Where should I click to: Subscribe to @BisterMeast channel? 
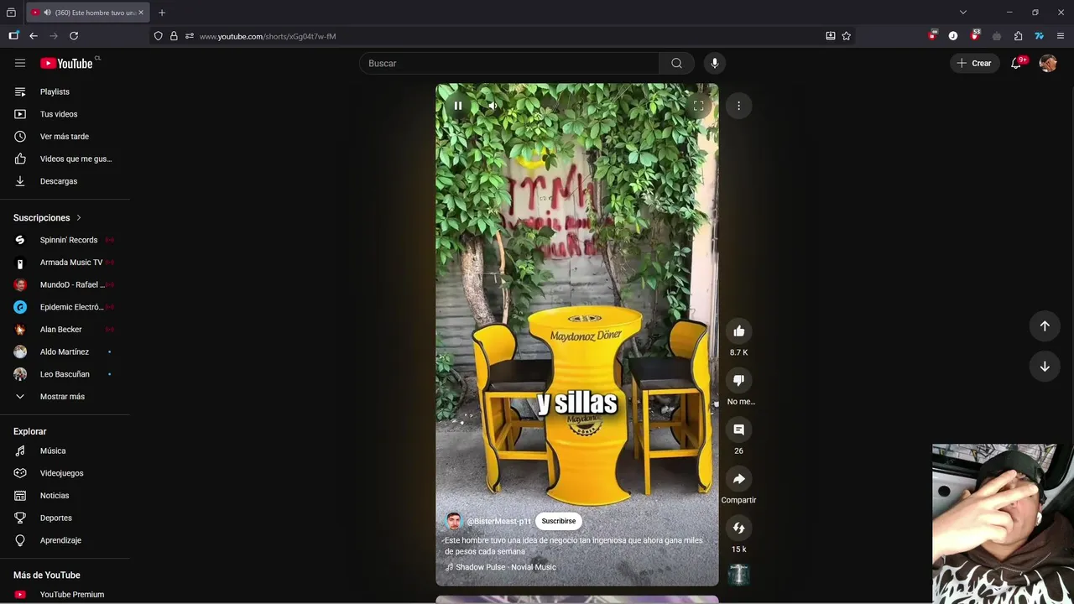point(559,521)
